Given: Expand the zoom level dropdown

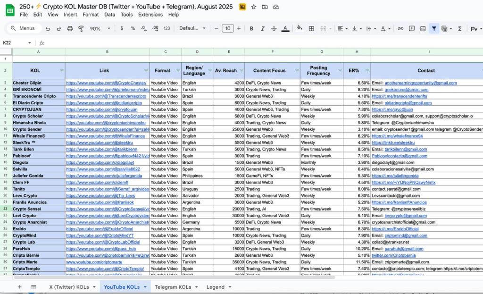Looking at the screenshot, I should (x=108, y=28).
